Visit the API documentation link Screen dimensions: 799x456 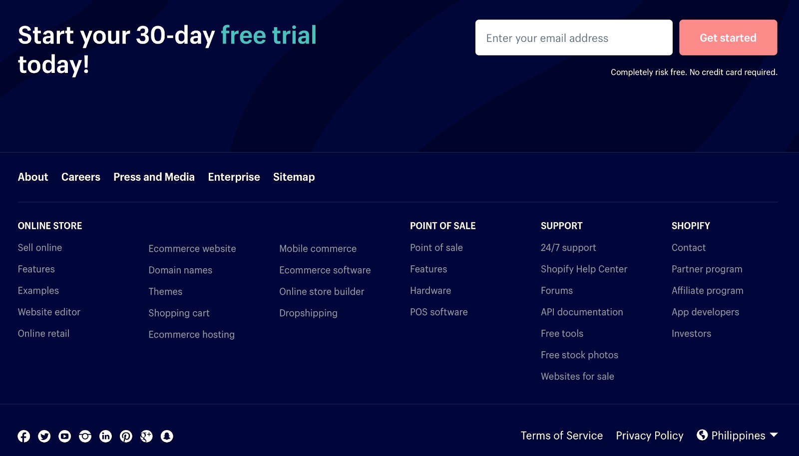point(582,312)
